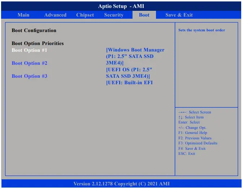243x189 pixels.
Task: Select the Boot tab
Action: coord(144,15)
